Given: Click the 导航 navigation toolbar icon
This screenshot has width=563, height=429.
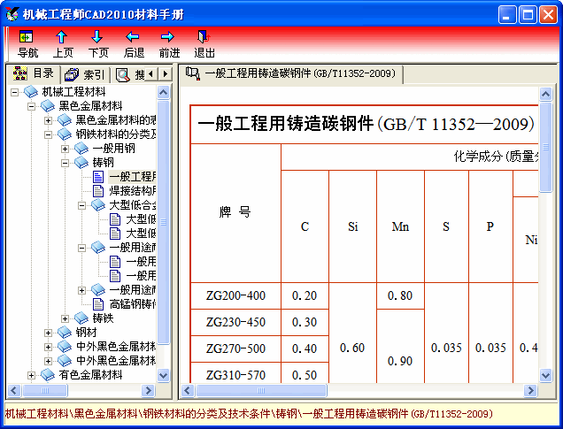Looking at the screenshot, I should point(26,36).
